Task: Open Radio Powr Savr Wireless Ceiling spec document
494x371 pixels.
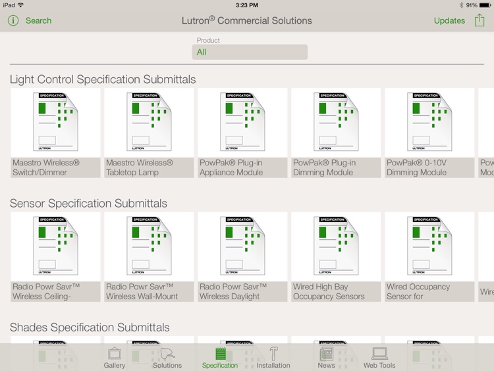Action: pos(55,246)
